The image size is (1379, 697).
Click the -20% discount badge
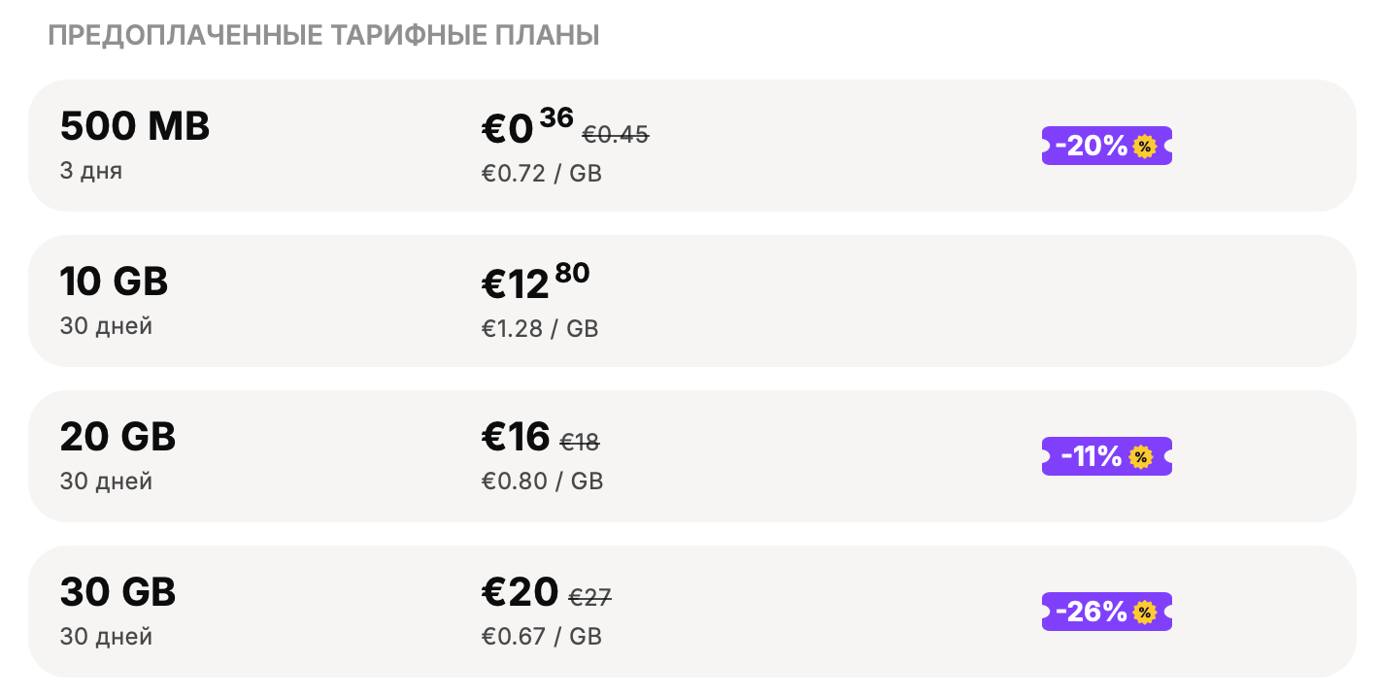(1106, 146)
